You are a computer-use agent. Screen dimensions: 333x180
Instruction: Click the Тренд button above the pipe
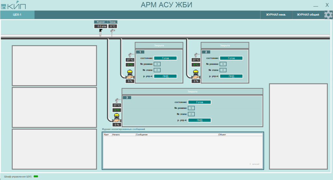[x=112, y=22]
